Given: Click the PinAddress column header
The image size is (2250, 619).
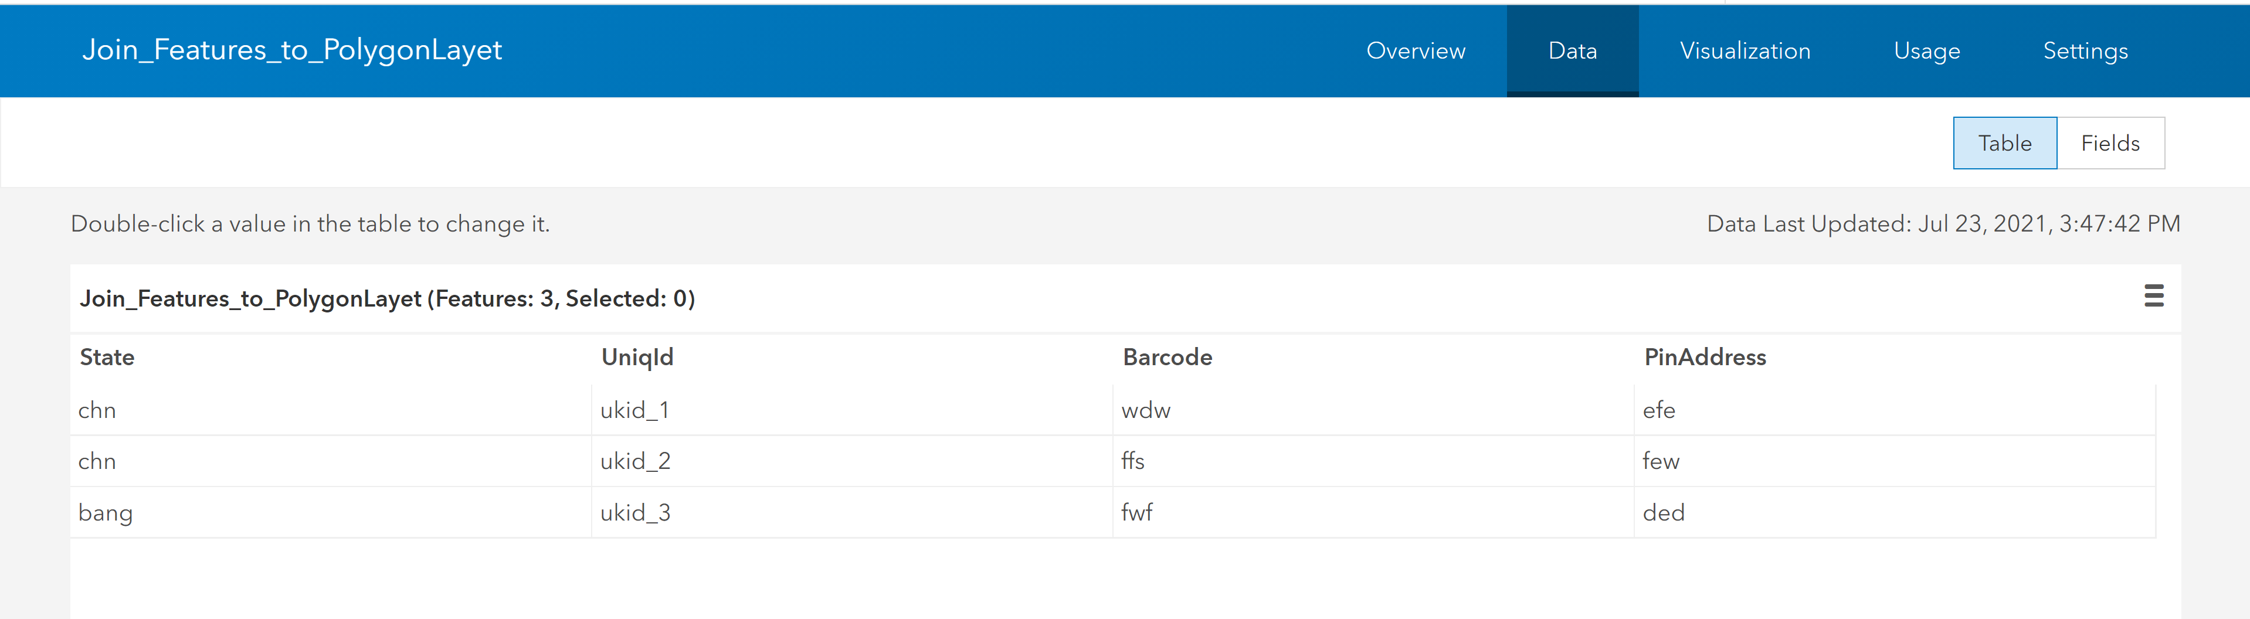Looking at the screenshot, I should coord(1704,357).
